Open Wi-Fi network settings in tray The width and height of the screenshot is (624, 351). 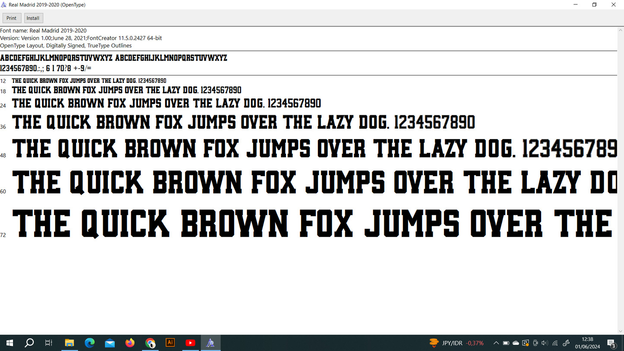(x=555, y=343)
